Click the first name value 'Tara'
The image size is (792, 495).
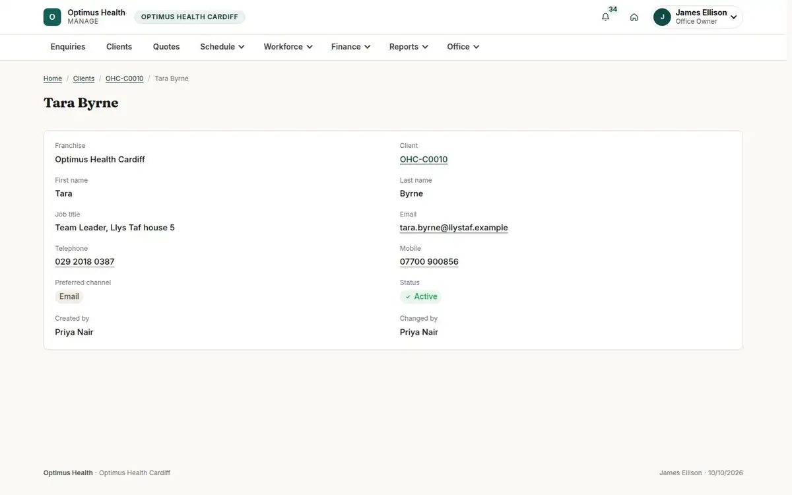tap(63, 193)
